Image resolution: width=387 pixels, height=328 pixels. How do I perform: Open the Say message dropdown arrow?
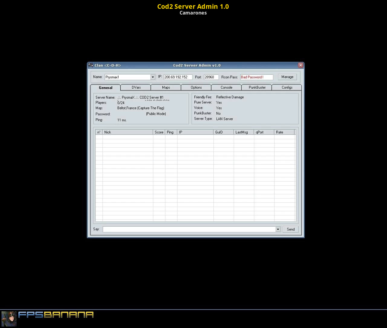tap(278, 229)
